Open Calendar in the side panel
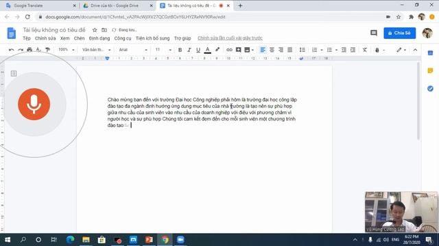The width and height of the screenshot is (439, 246). point(430,53)
